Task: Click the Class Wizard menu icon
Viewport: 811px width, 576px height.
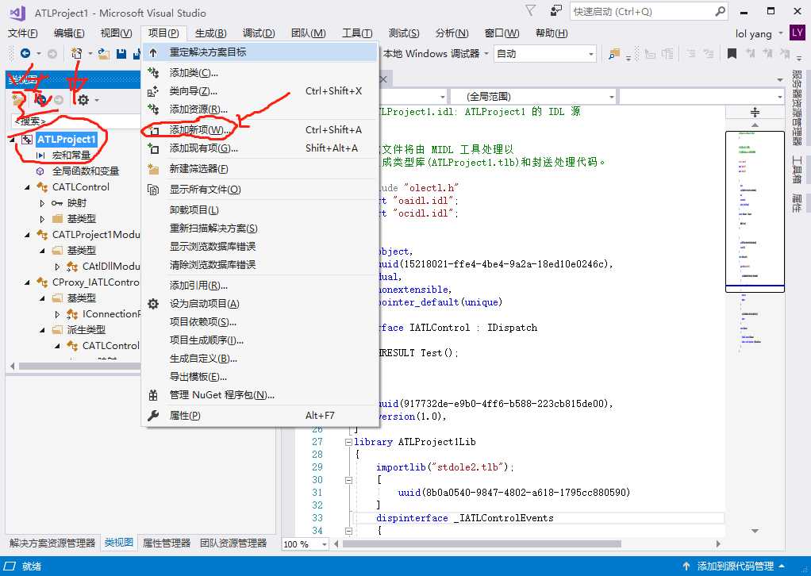Action: click(x=153, y=91)
